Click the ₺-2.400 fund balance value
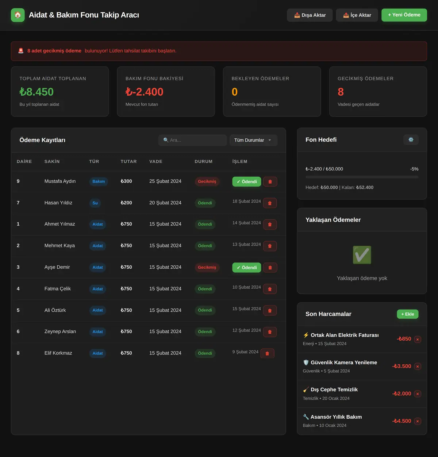The height and width of the screenshot is (457, 438). click(145, 92)
